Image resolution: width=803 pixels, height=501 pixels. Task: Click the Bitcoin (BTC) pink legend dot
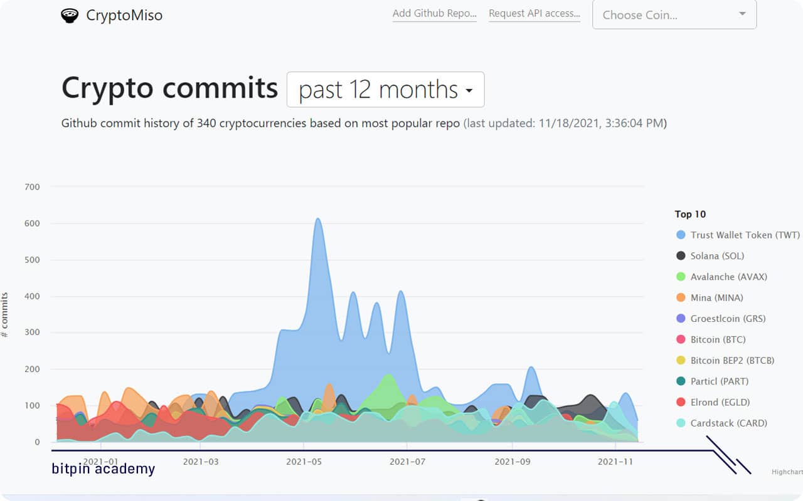tap(681, 339)
